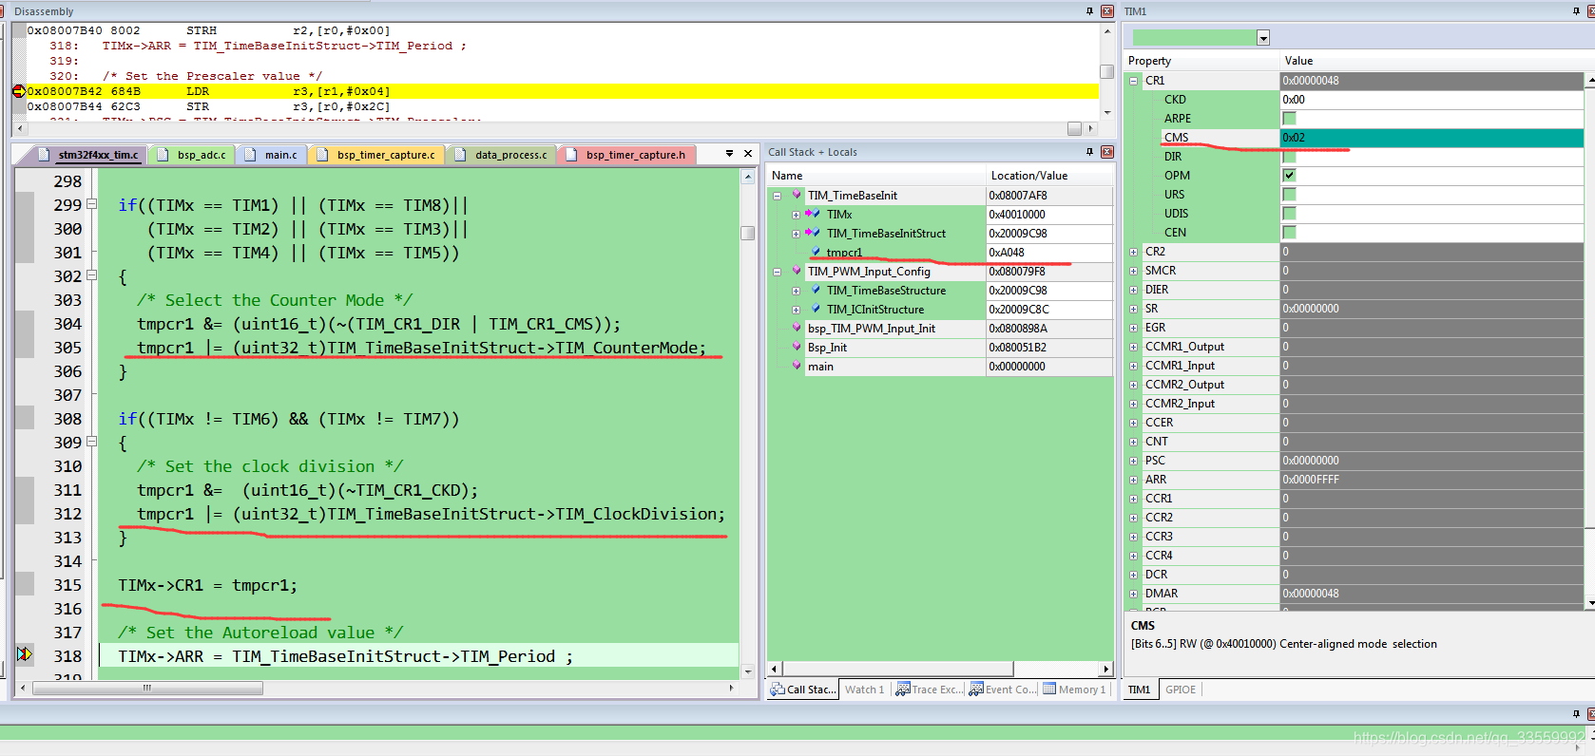Screen dimensions: 1595x756
Task: Toggle the DIR checkbox in CR1
Action: coord(1289,157)
